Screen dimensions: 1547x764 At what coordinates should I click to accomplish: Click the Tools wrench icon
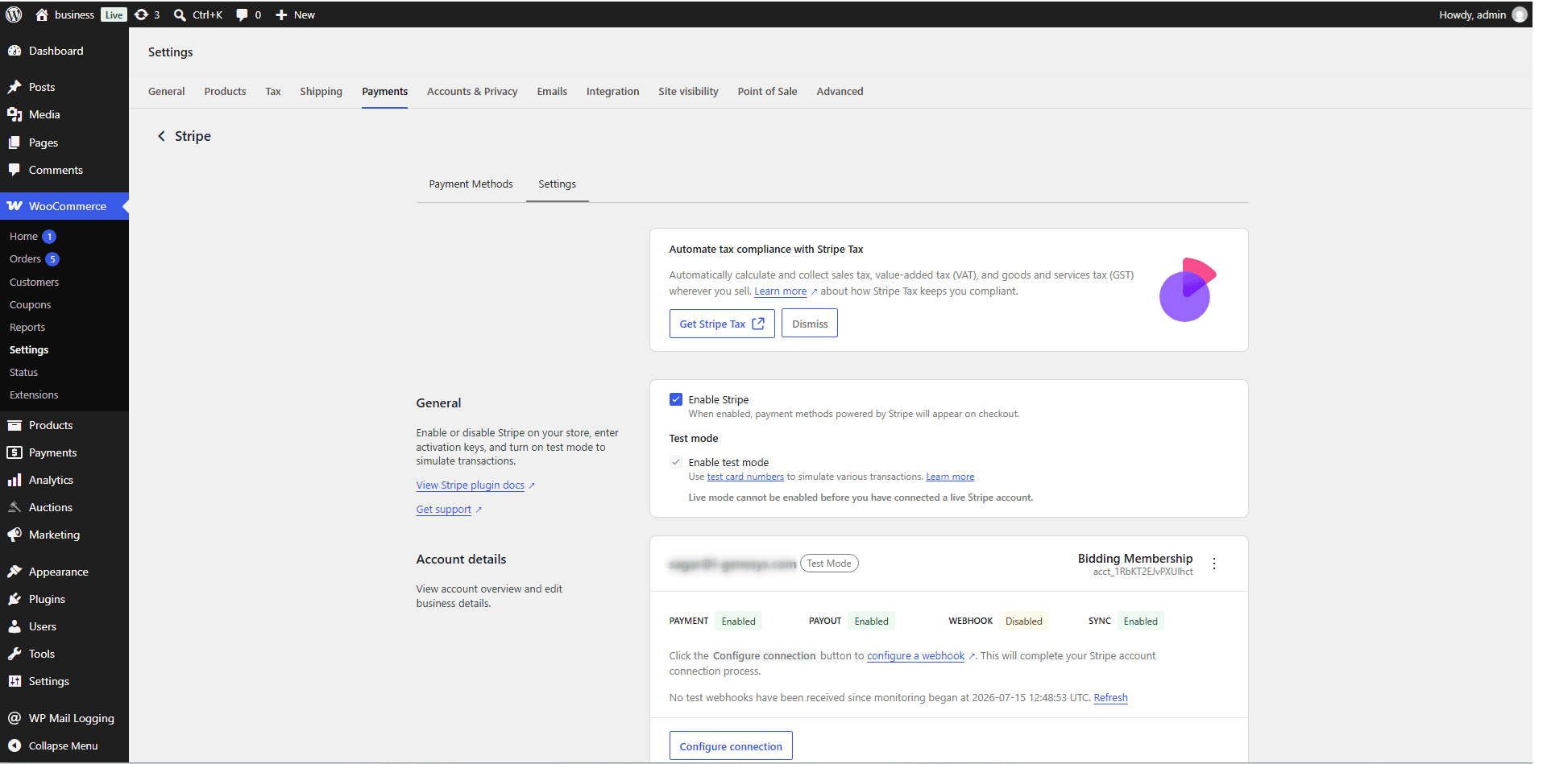(x=15, y=654)
